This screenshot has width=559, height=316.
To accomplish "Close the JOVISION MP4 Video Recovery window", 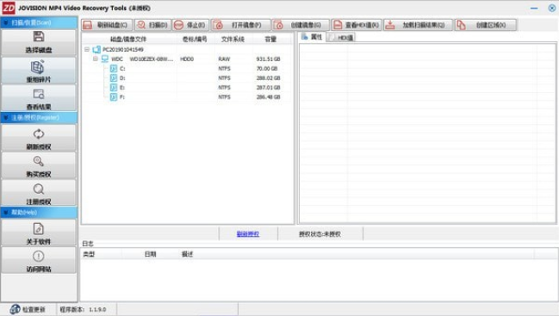I will 551,8.
